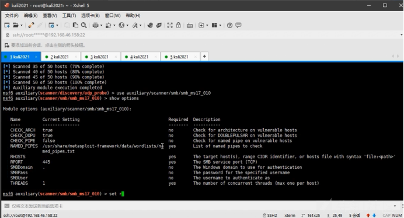Click the Open session folder icon
The image size is (404, 218).
16,25
